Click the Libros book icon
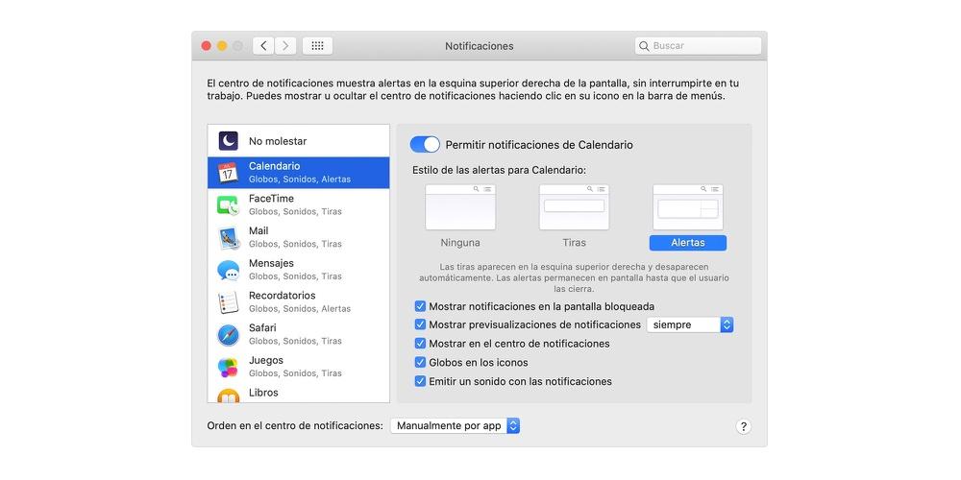 [228, 396]
